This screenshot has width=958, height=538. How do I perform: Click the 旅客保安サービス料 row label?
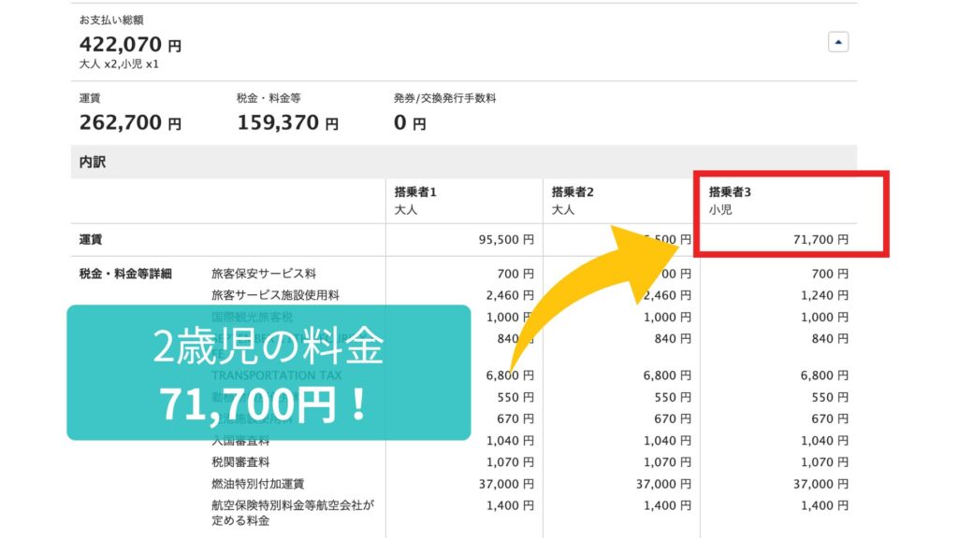click(x=264, y=274)
